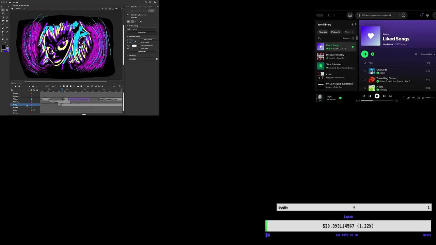Open Spotify Browse icon in search bar
The image size is (436, 245).
tap(403, 15)
